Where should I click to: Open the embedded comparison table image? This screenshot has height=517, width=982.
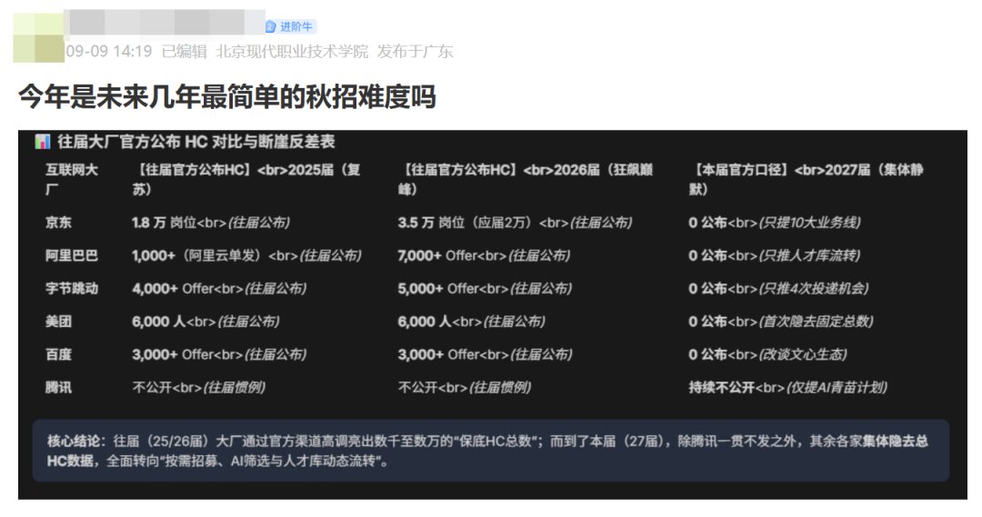pos(492,314)
